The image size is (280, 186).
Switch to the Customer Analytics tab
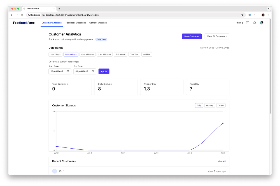pos(52,23)
